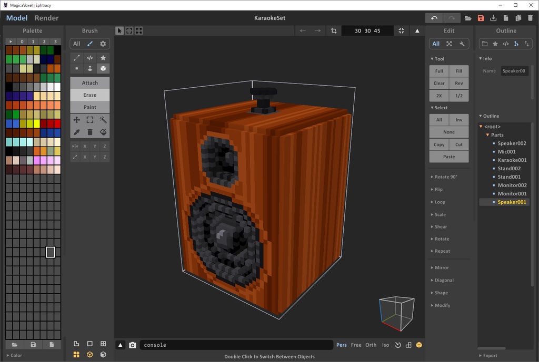Select All tab in Edit panel

tap(436, 44)
